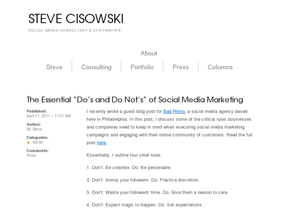
Task: Click 'By Steve' under the Author label
Action: (x=34, y=129)
